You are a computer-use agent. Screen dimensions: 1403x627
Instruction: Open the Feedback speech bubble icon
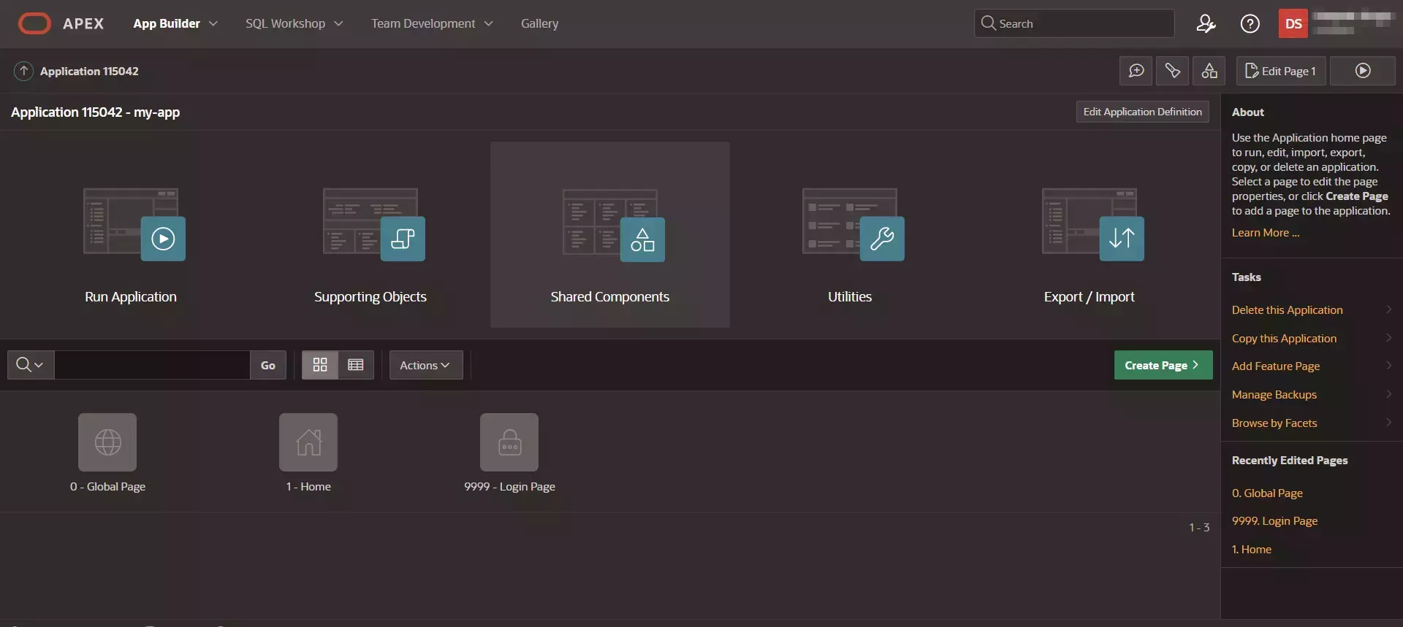[1136, 71]
